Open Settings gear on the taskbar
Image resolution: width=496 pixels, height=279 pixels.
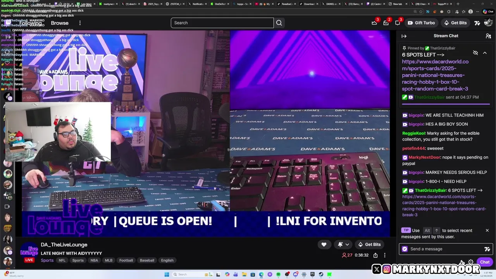304,274
